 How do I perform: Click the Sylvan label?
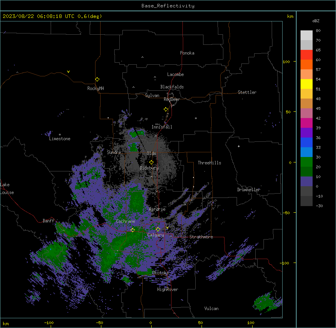152,95
